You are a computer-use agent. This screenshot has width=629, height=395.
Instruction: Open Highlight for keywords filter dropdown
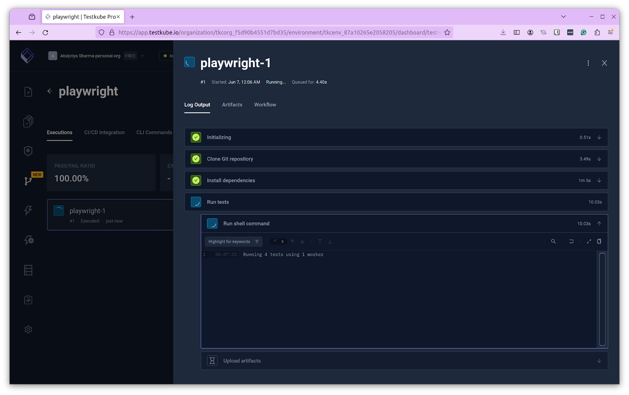234,241
